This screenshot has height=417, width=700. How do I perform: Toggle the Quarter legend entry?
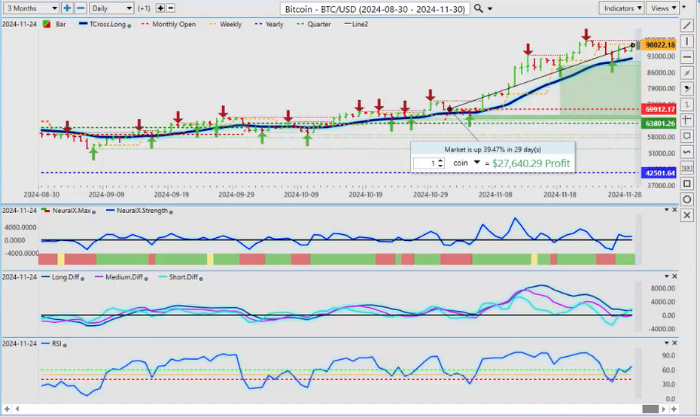point(314,24)
